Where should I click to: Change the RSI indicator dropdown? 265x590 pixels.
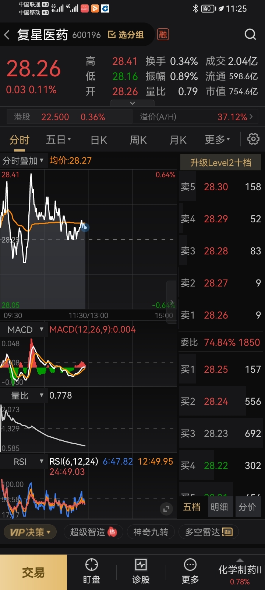(x=23, y=462)
